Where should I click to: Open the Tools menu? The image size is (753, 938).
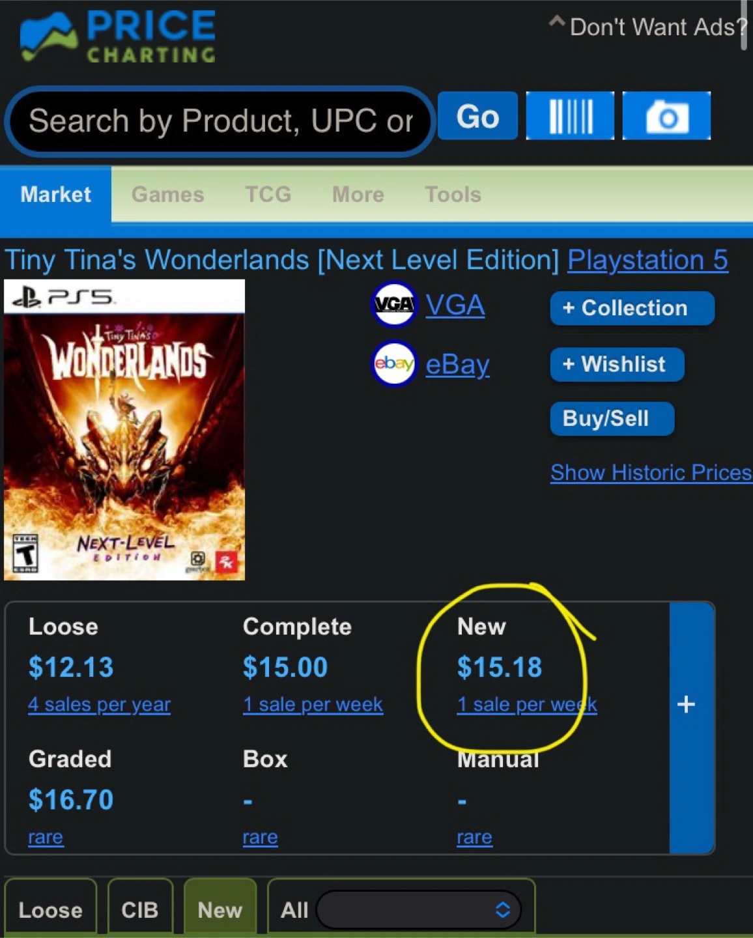click(453, 194)
